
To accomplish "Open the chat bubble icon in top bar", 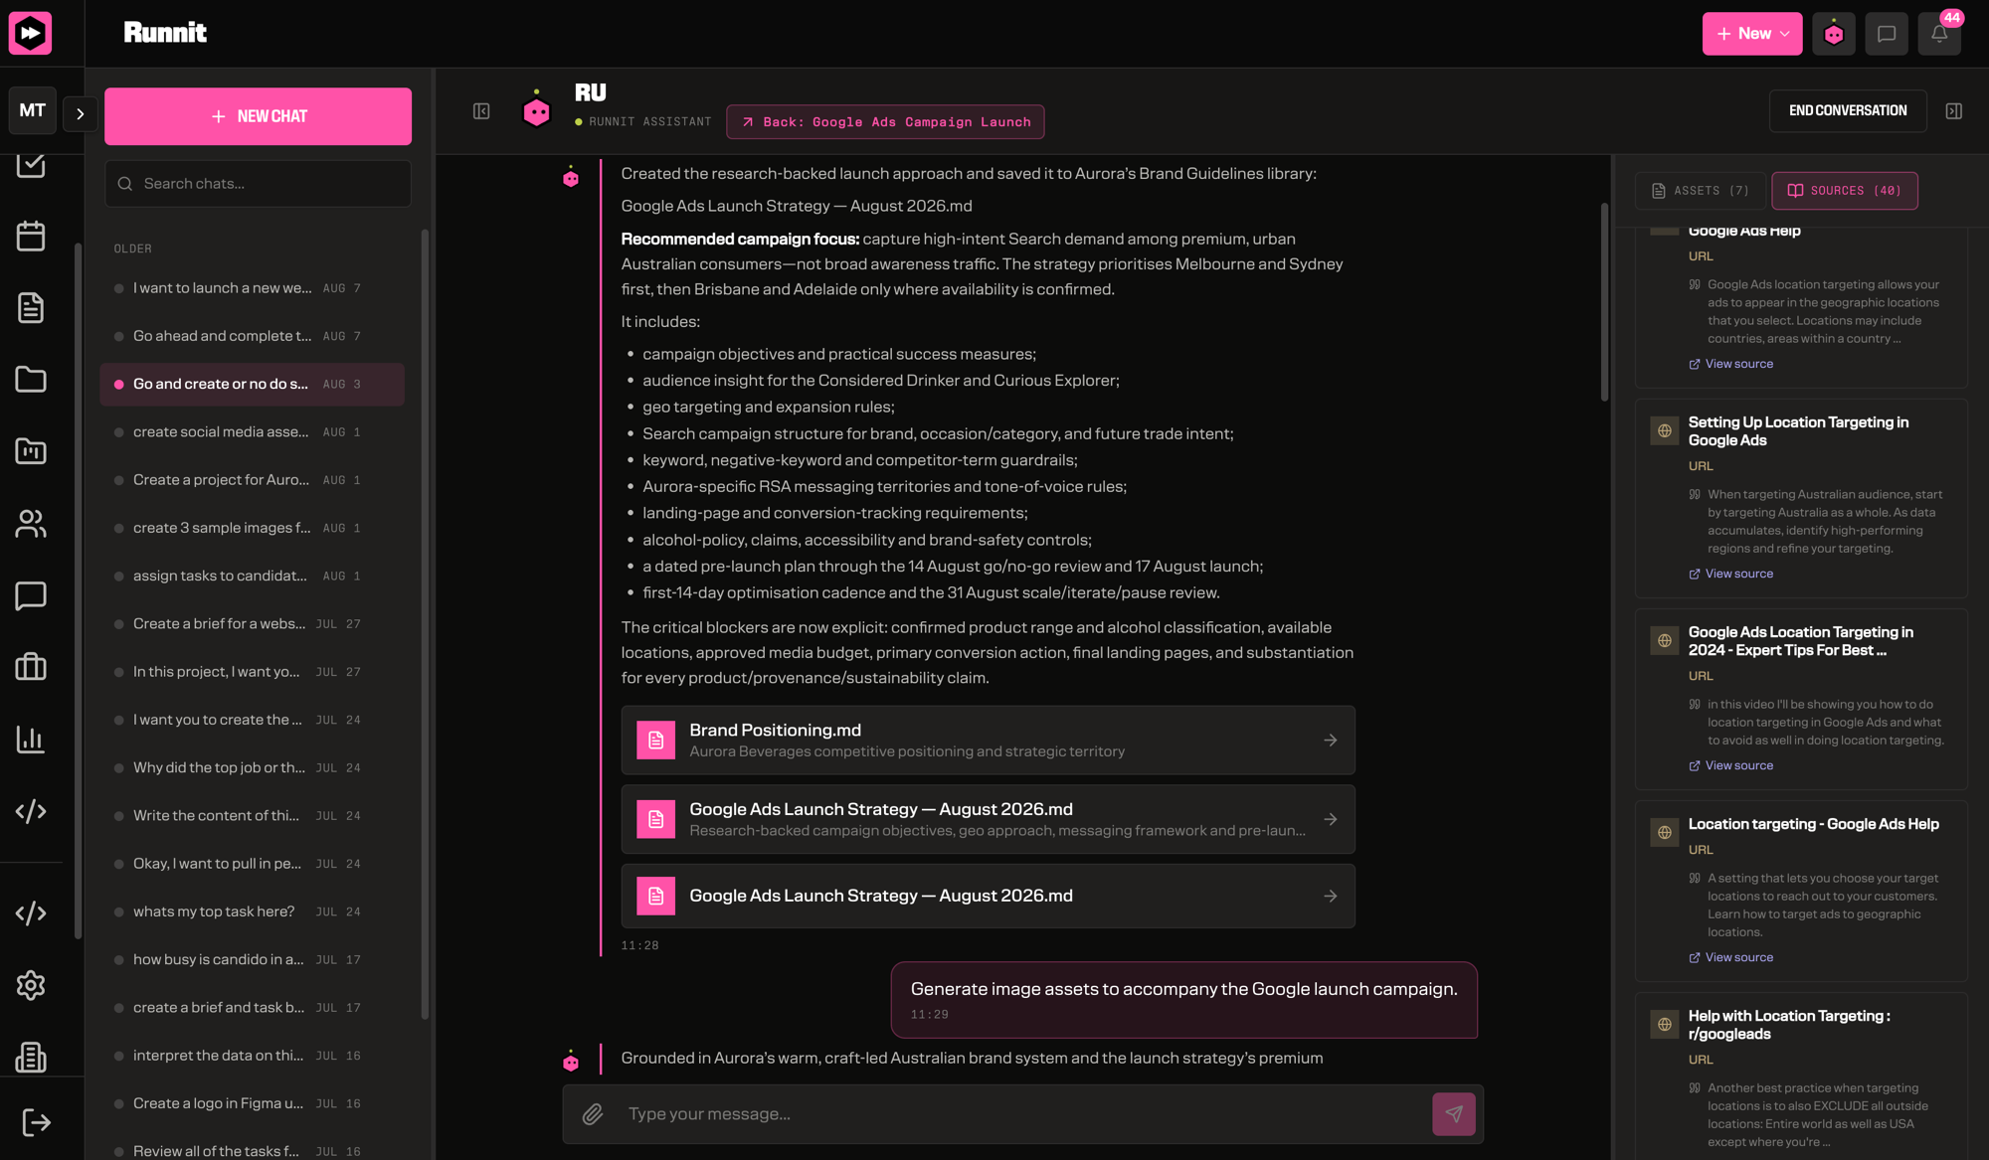I will 1887,34.
